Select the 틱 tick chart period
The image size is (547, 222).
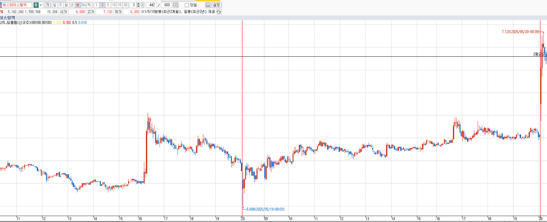click(89, 5)
